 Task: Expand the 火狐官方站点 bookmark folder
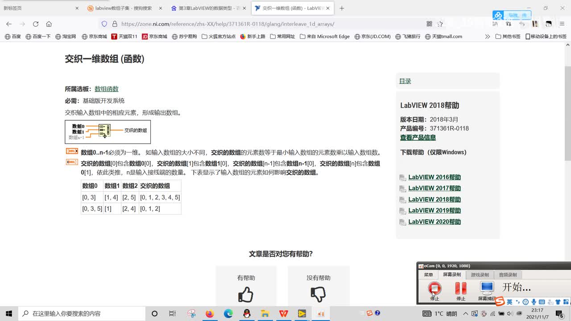coord(219,37)
